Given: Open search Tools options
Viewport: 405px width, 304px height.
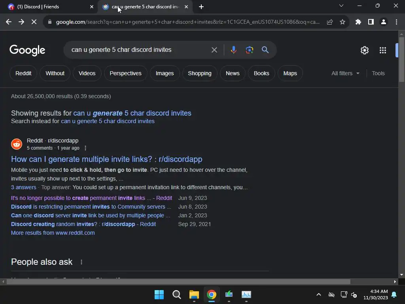Looking at the screenshot, I should pyautogui.click(x=378, y=73).
